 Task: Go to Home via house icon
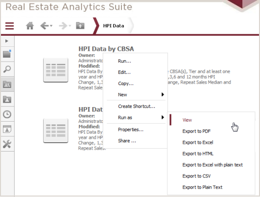[30, 26]
